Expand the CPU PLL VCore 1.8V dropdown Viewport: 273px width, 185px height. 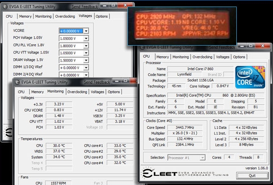tap(86, 46)
